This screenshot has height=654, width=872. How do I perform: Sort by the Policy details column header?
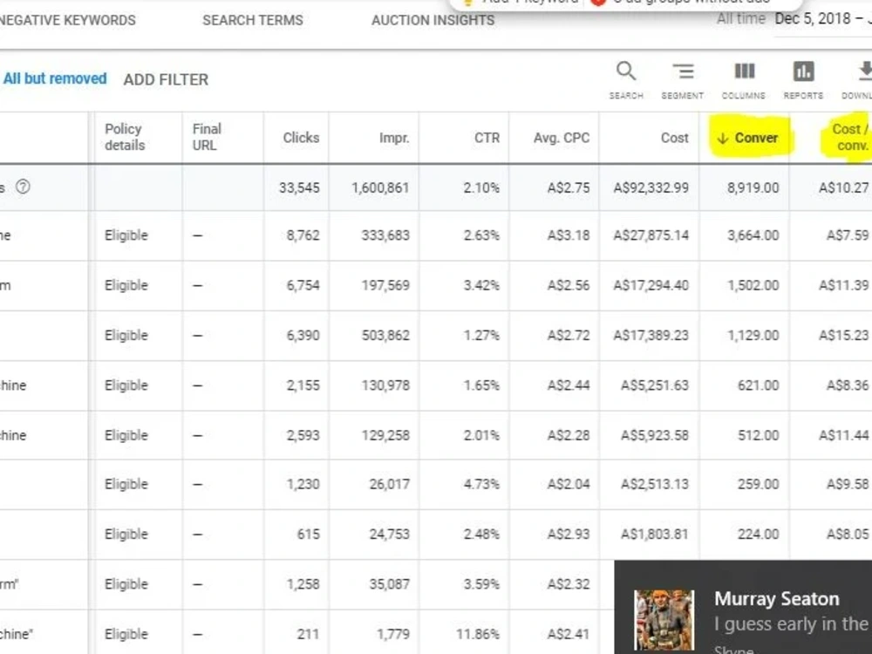(125, 137)
